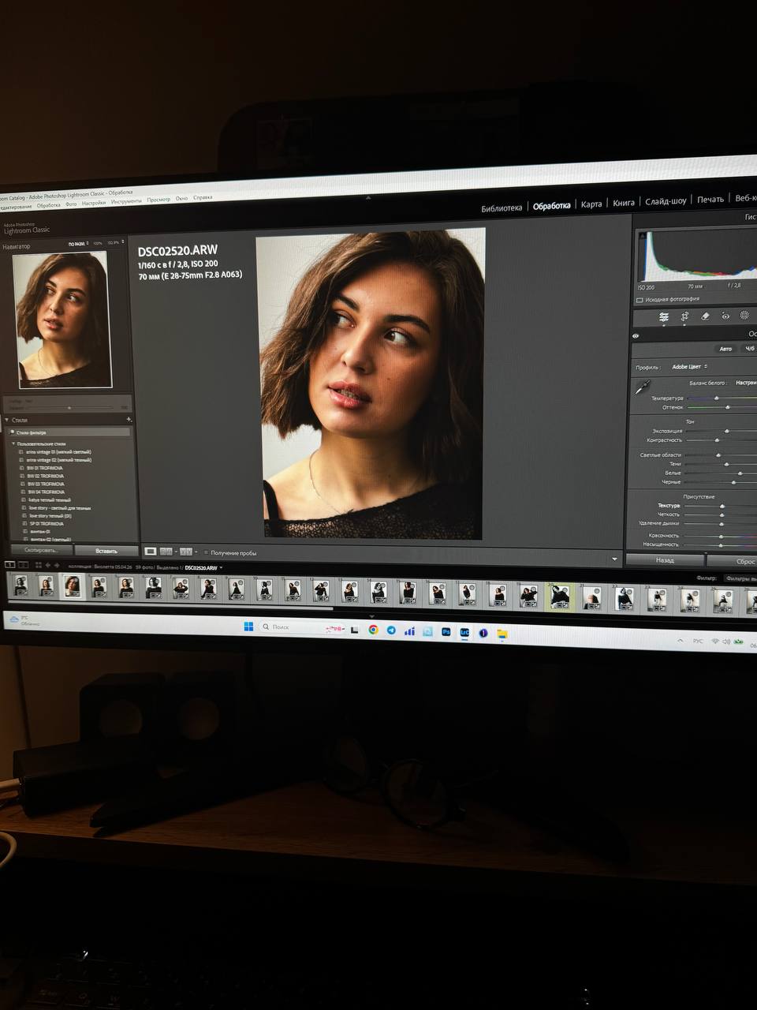The image size is (757, 1010).
Task: Switch to grid view icon above filmstrip
Action: pos(39,565)
